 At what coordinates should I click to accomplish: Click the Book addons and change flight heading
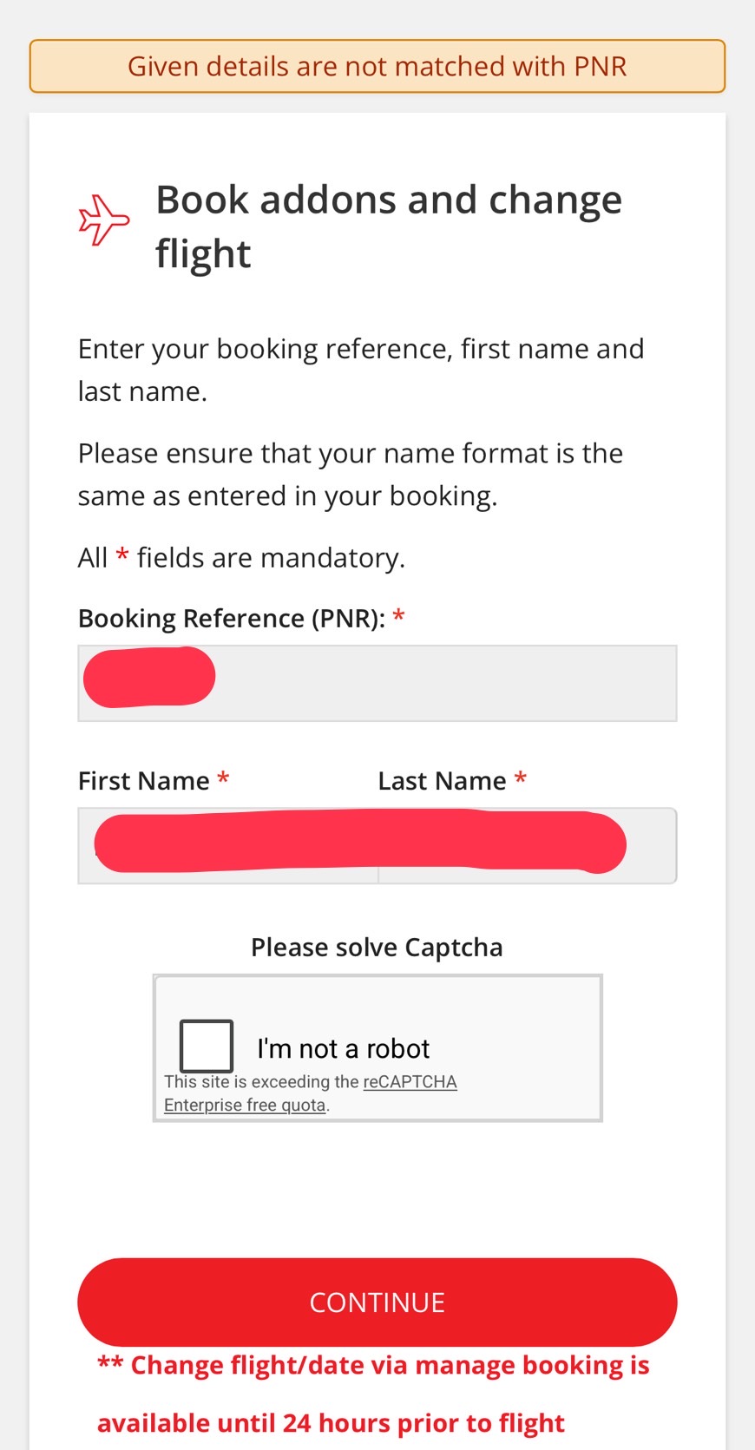coord(389,226)
